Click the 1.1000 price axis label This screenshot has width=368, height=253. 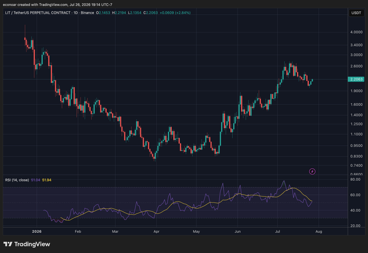356,134
